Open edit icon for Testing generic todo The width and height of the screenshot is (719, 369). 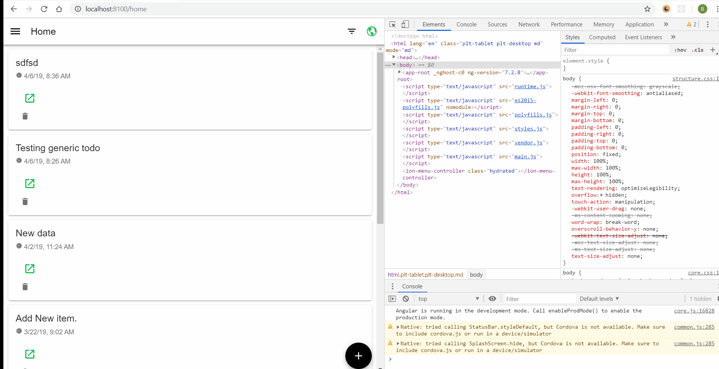(x=30, y=184)
